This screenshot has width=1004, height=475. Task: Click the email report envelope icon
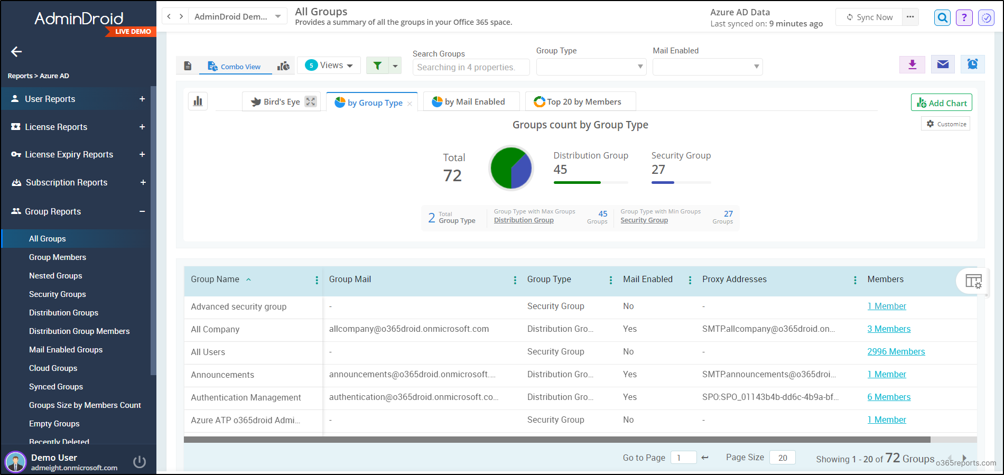[943, 64]
